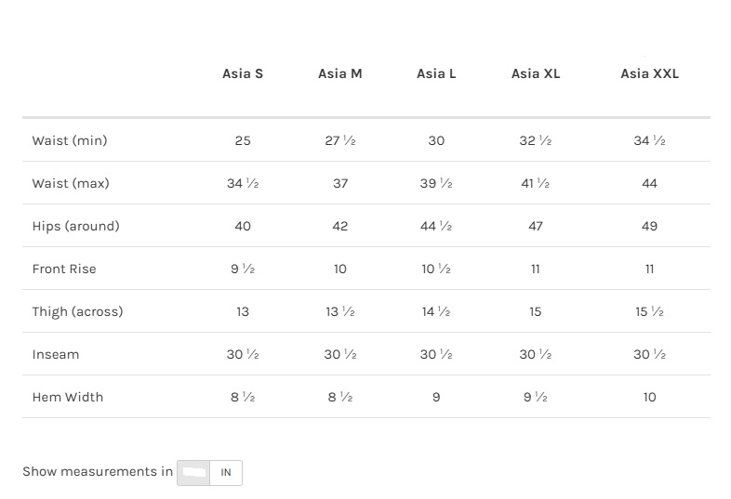Image resolution: width=731 pixels, height=499 pixels.
Task: Click the Inseam row label
Action: coord(56,354)
